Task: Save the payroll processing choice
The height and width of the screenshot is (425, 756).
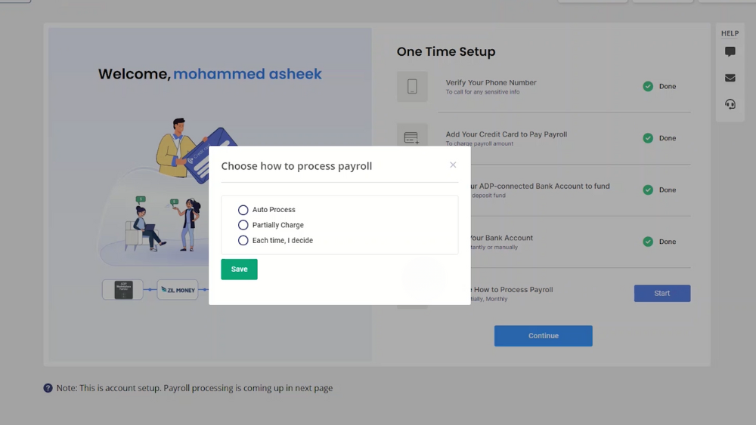Action: tap(239, 269)
